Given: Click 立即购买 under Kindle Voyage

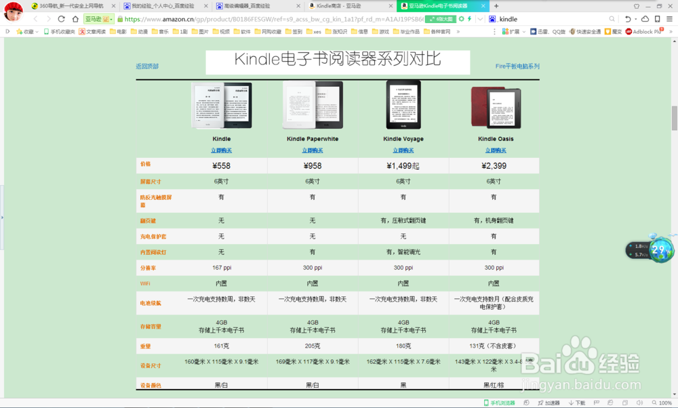Looking at the screenshot, I should pos(403,150).
